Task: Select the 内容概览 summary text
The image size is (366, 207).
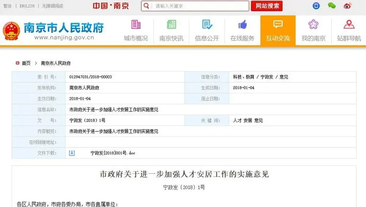Action: pos(114,131)
